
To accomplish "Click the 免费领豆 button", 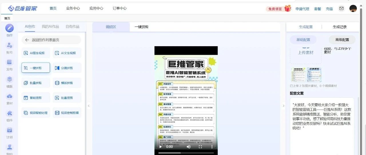I will click(x=275, y=9).
